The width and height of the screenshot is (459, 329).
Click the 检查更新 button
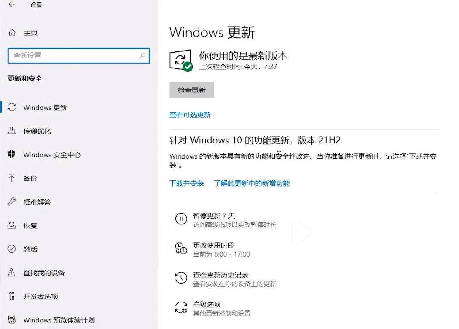tap(191, 90)
